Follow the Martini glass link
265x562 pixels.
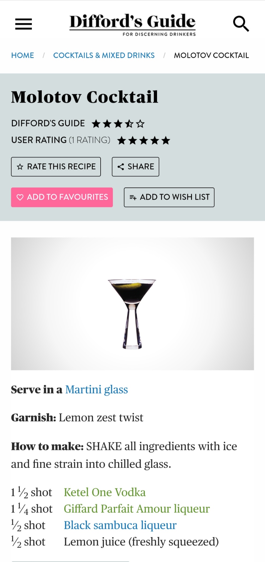pos(97,390)
